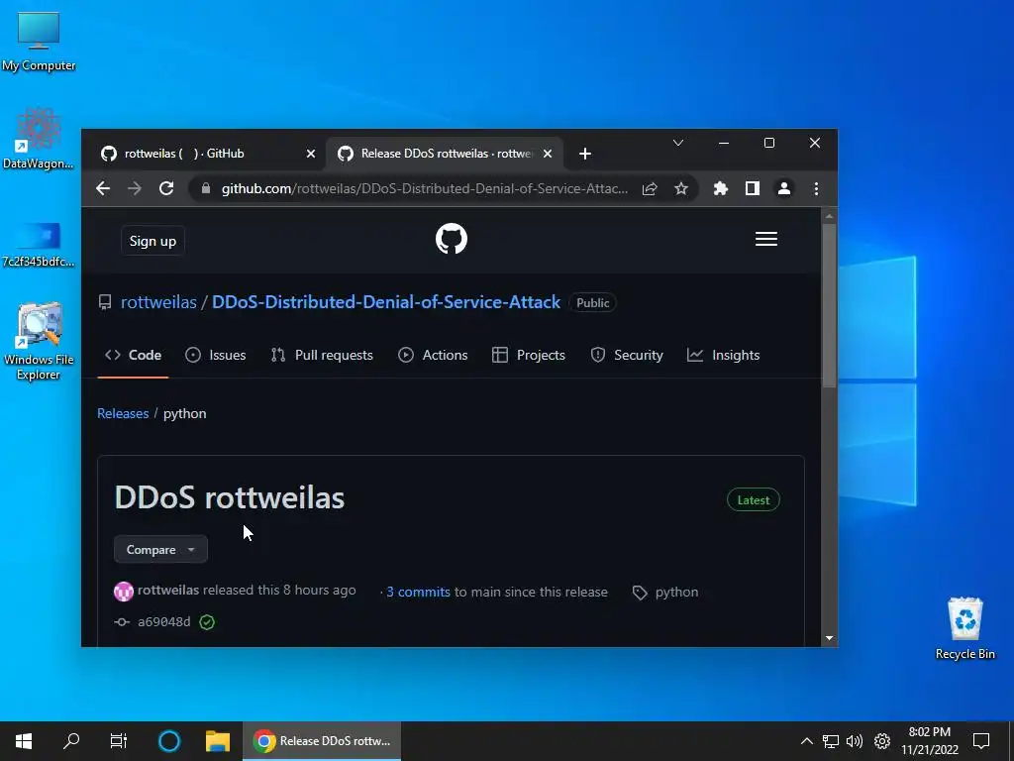Click rottweilas user avatar in release info
The width and height of the screenshot is (1014, 761).
pyautogui.click(x=124, y=591)
